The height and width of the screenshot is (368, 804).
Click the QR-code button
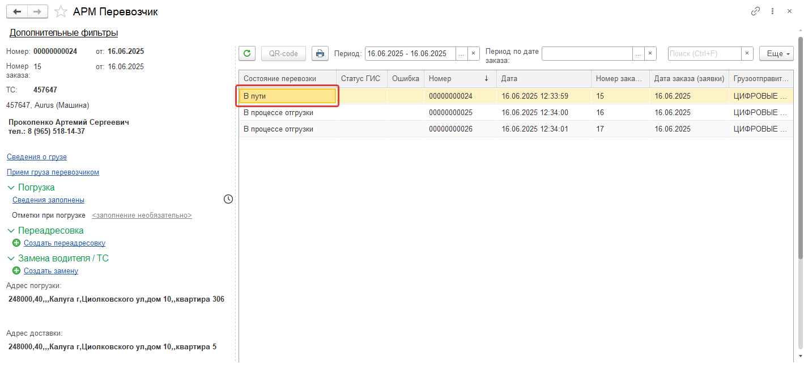click(x=283, y=53)
